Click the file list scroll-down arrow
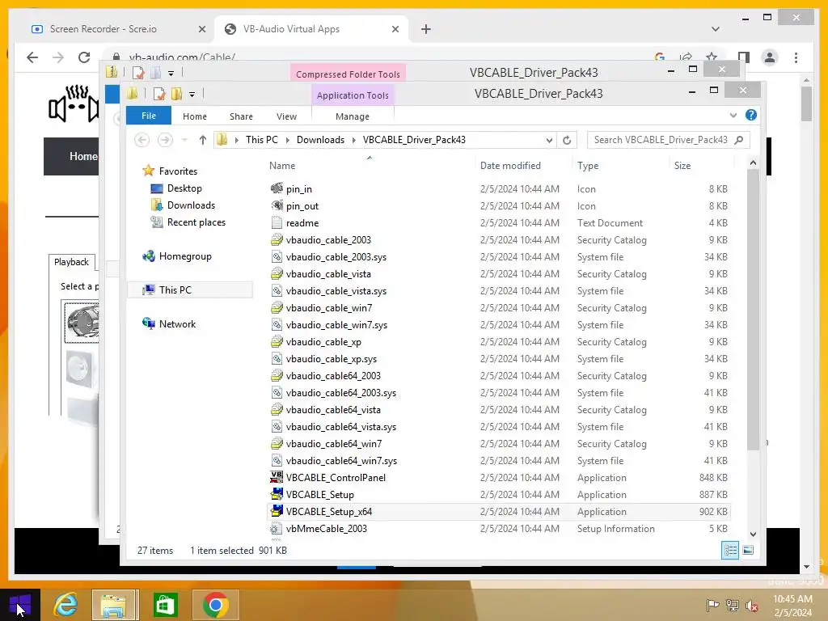The width and height of the screenshot is (828, 621). [753, 534]
